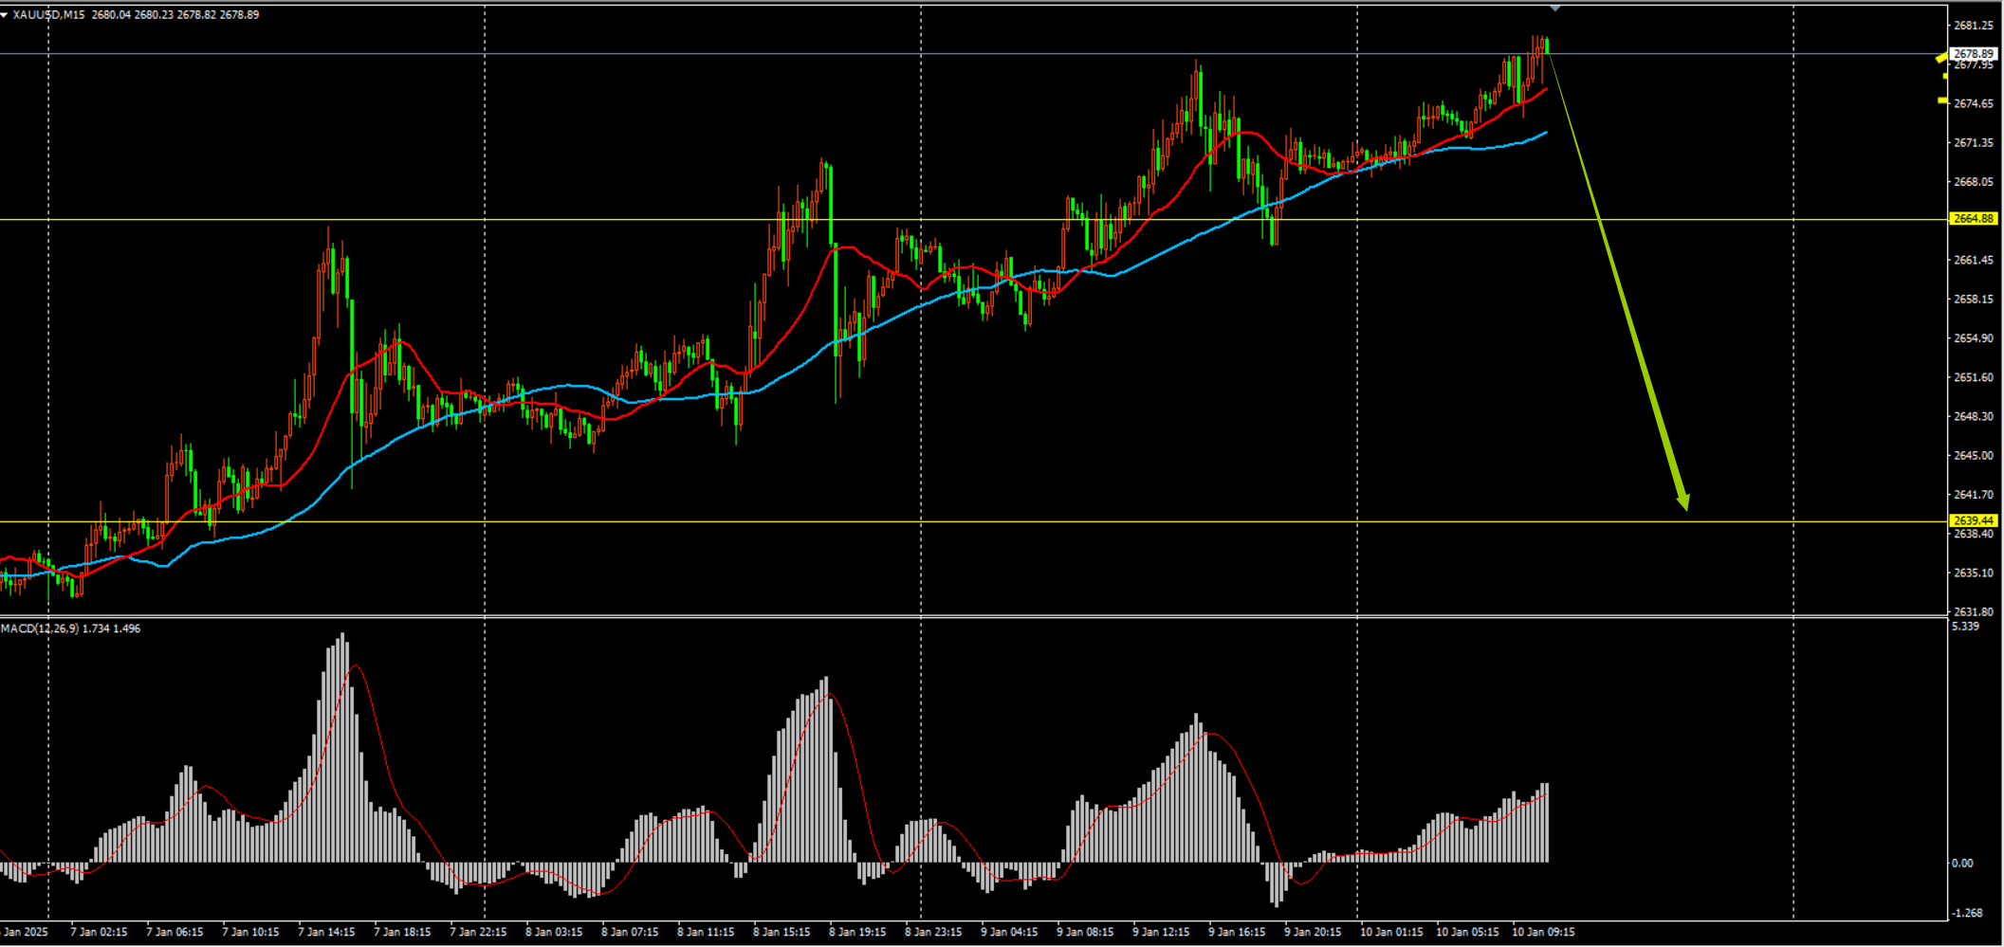
Task: Click the 2681.25 price axis label
Action: point(1974,26)
